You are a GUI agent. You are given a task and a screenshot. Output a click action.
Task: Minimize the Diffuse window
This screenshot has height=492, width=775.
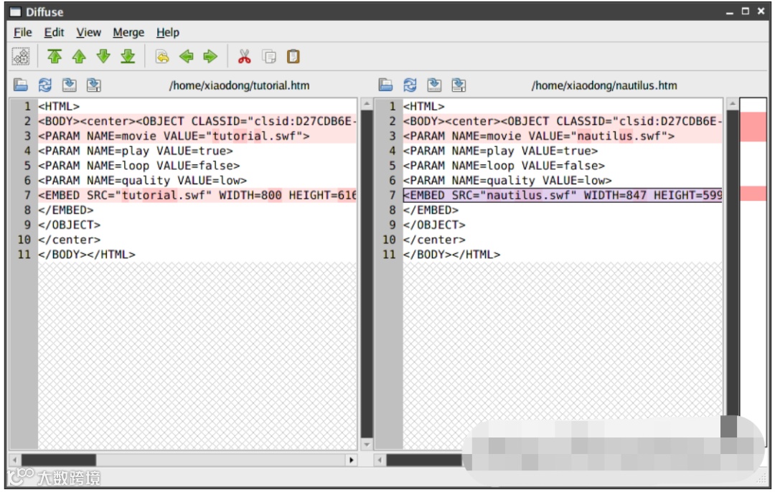coord(730,12)
